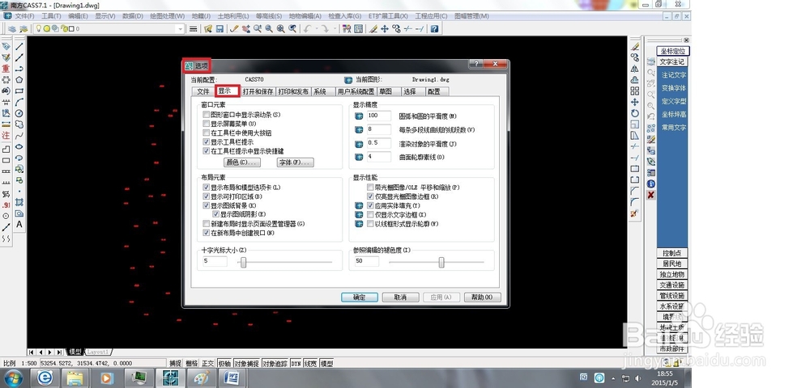Click the mirror tool in right toolbar
This screenshot has width=810, height=388.
tap(635, 69)
